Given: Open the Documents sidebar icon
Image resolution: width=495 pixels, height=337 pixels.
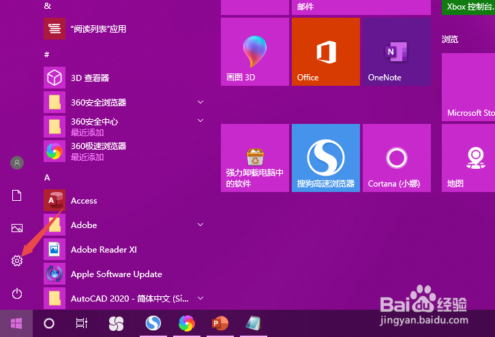Looking at the screenshot, I should click(x=17, y=195).
